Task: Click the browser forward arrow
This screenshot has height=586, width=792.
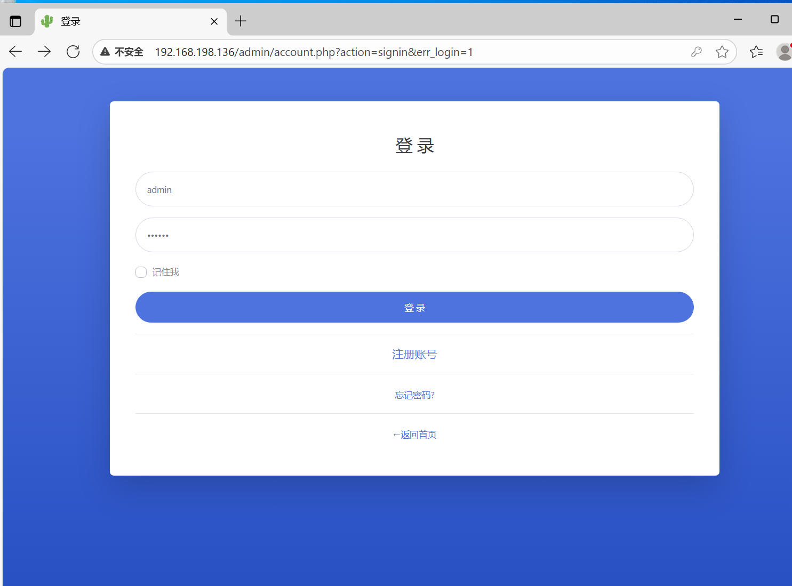Action: [x=44, y=52]
